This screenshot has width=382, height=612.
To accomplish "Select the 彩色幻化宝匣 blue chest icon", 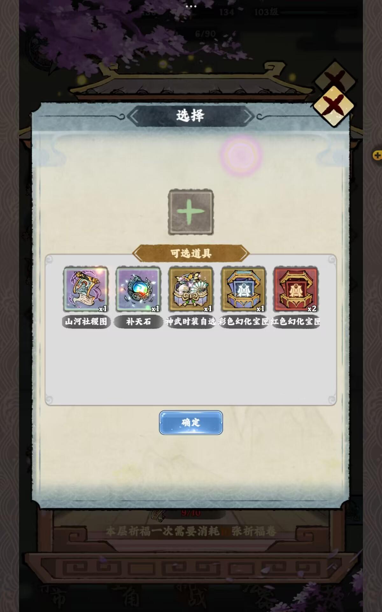I will [x=243, y=289].
